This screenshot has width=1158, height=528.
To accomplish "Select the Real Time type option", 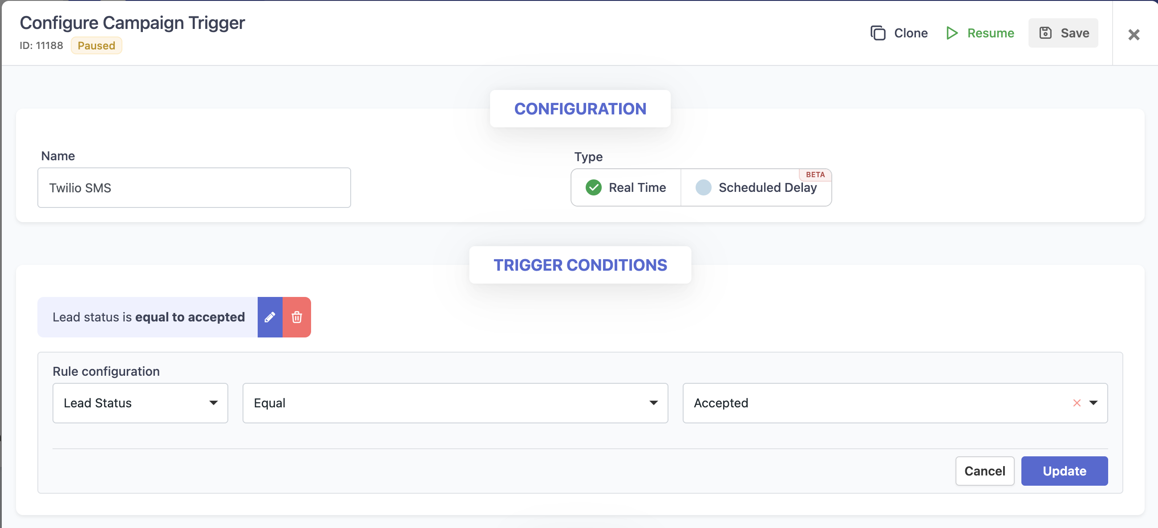I will click(x=636, y=187).
